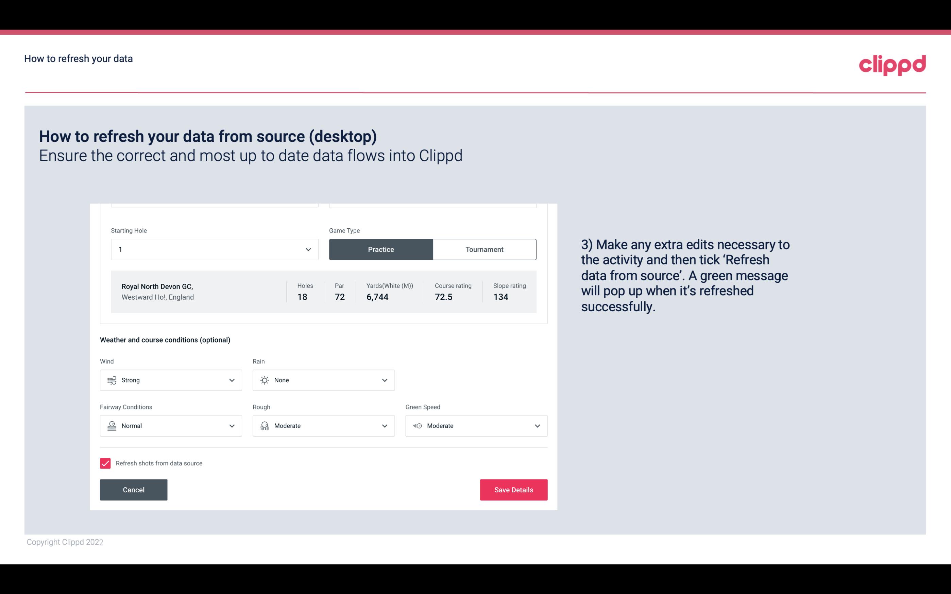Screen dimensions: 951x594
Task: Click the Clippd logo icon
Action: coord(893,64)
